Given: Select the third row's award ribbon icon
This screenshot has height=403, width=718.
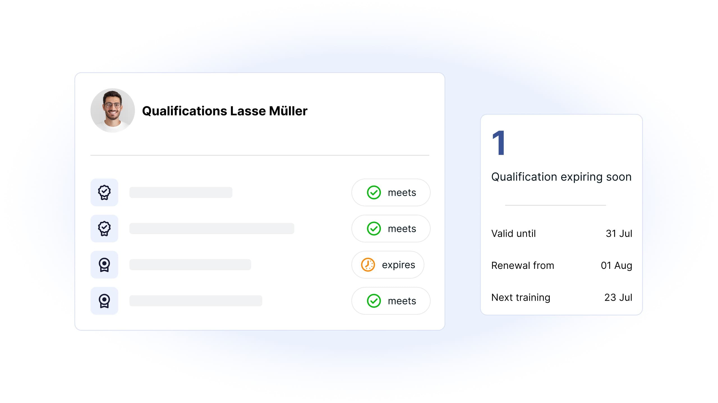Looking at the screenshot, I should [104, 265].
